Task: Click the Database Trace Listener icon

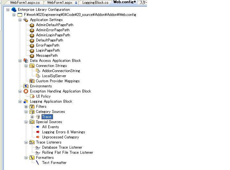Action: coord(38,148)
